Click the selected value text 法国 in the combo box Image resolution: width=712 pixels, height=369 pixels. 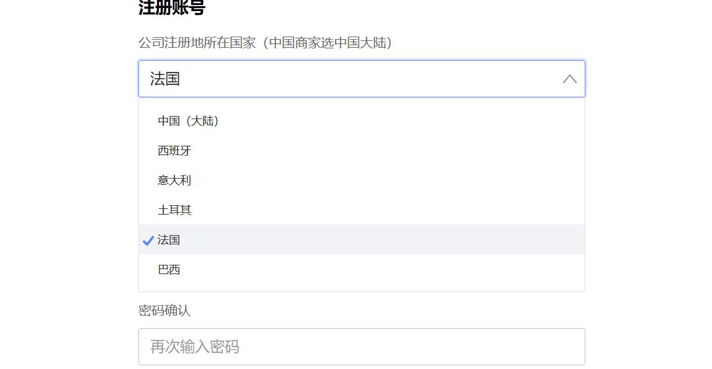[x=165, y=79]
